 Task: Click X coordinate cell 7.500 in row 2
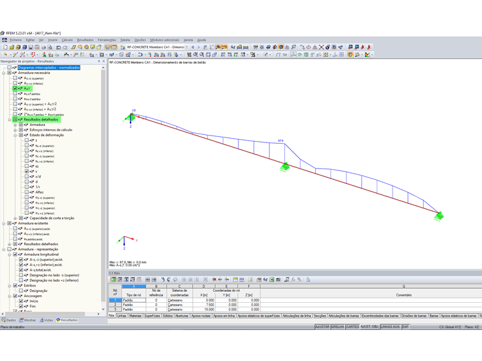tap(204, 305)
